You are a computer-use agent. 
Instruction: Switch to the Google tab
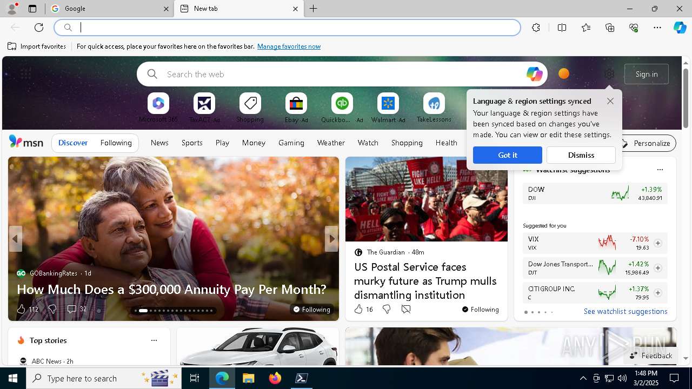click(109, 9)
